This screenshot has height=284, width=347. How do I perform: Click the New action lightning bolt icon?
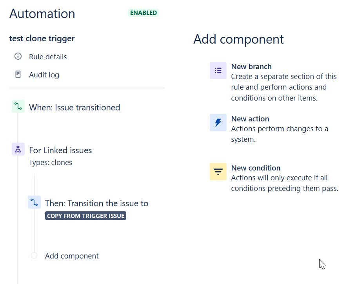[218, 123]
